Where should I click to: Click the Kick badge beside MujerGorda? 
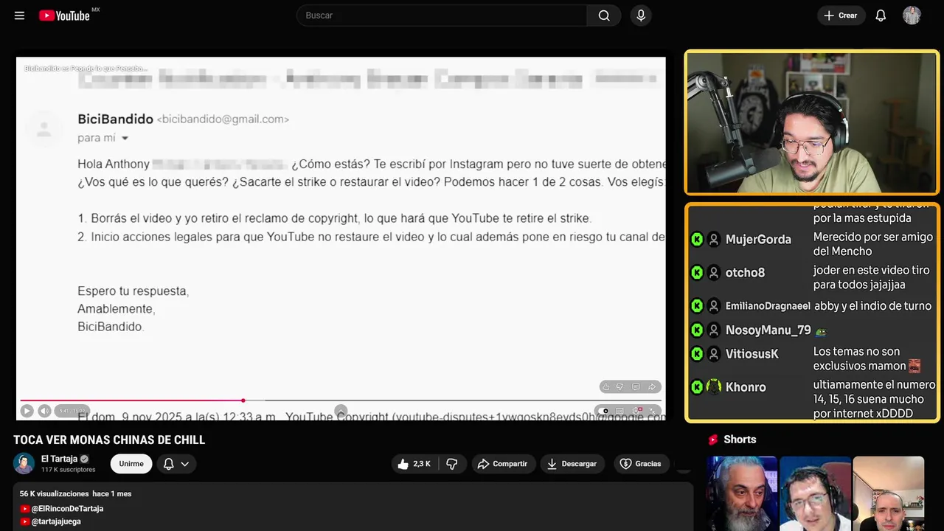point(697,239)
